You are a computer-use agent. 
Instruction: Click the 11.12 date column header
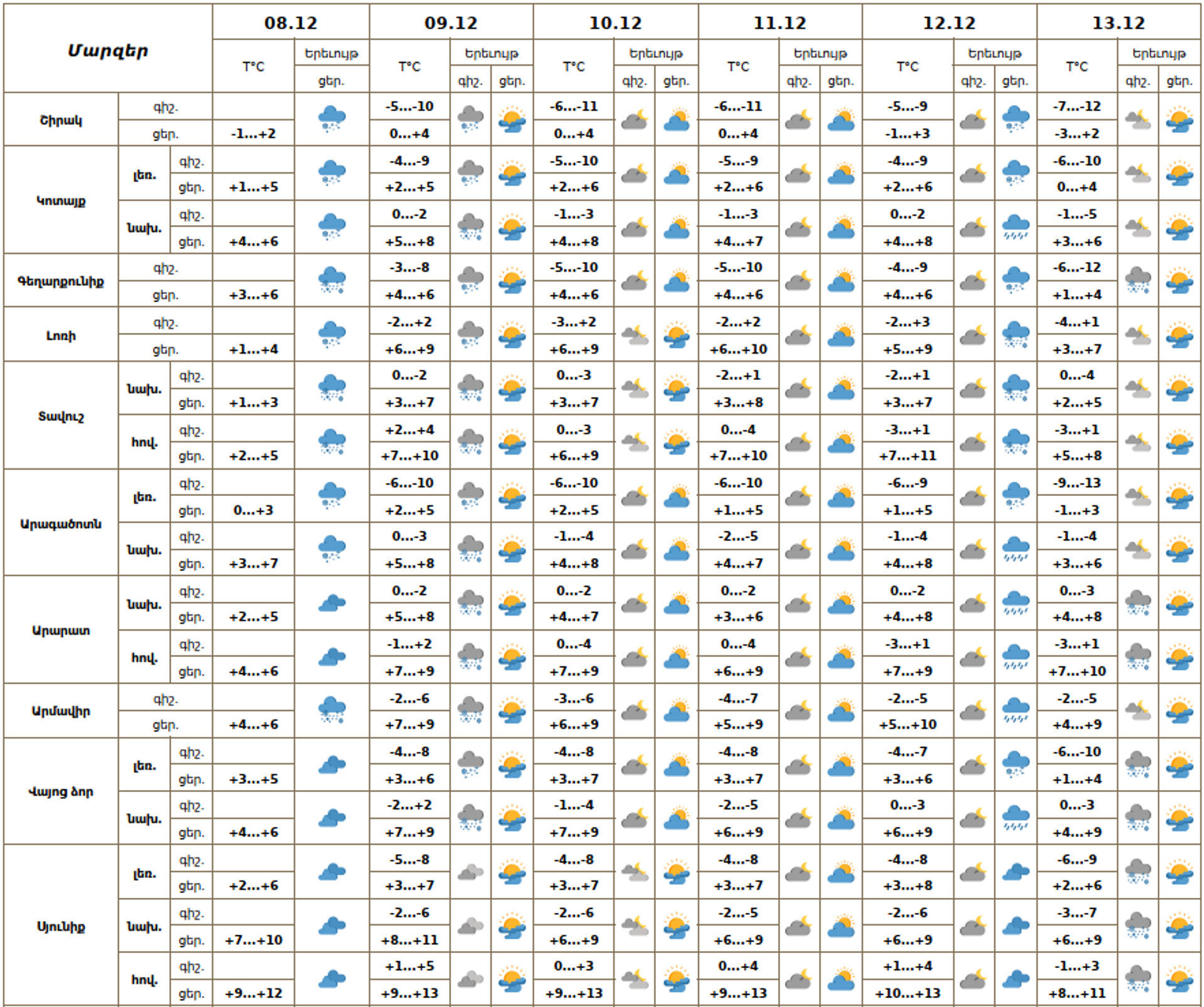[779, 23]
